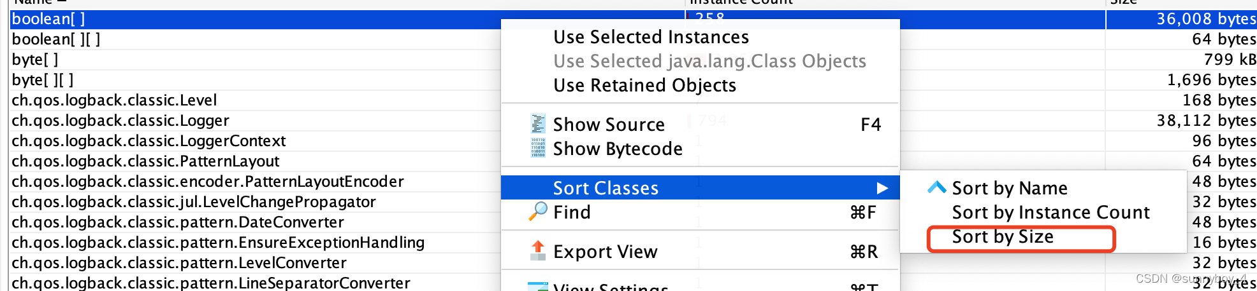Click the ascending arrow beside Sort by Name
The width and height of the screenshot is (1257, 291).
click(936, 187)
